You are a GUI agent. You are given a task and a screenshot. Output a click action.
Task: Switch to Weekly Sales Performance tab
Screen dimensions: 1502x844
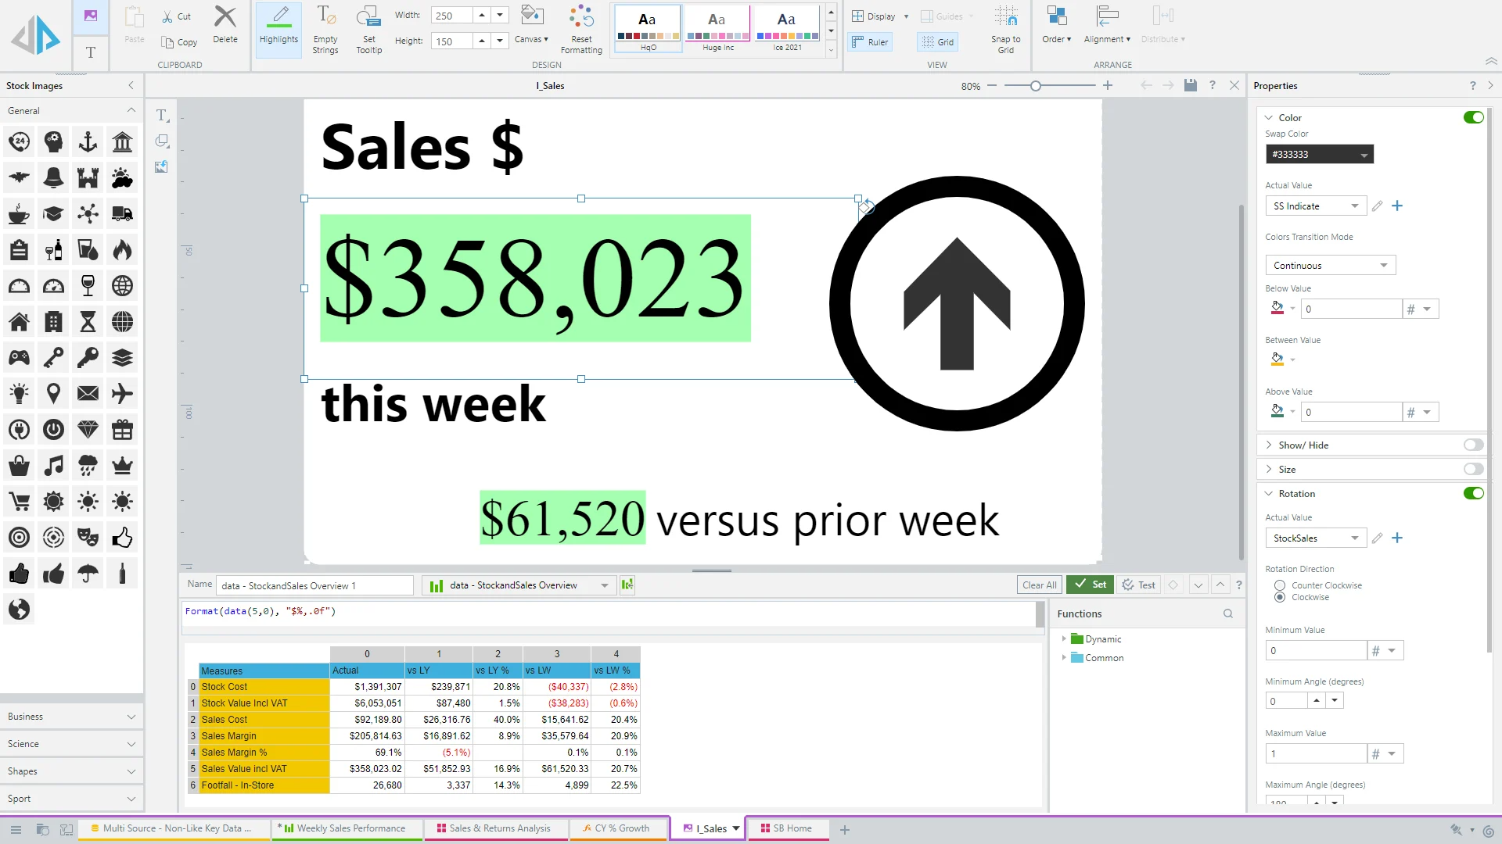(350, 828)
